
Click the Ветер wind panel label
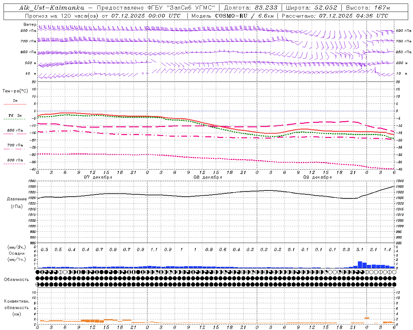(x=30, y=24)
